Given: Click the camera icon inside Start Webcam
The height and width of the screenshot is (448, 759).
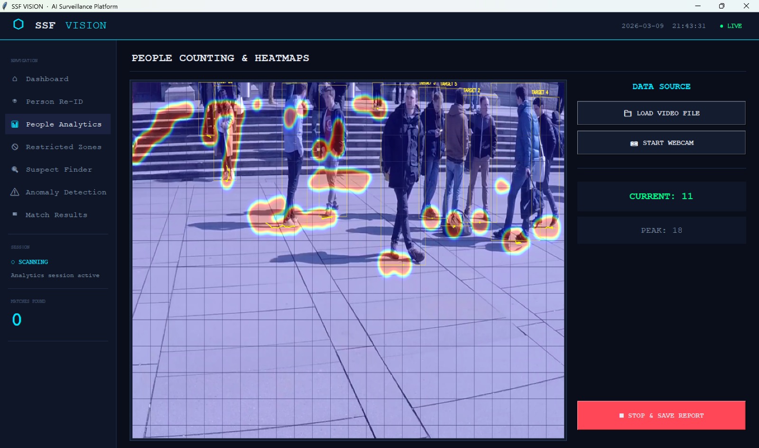Looking at the screenshot, I should [x=633, y=142].
